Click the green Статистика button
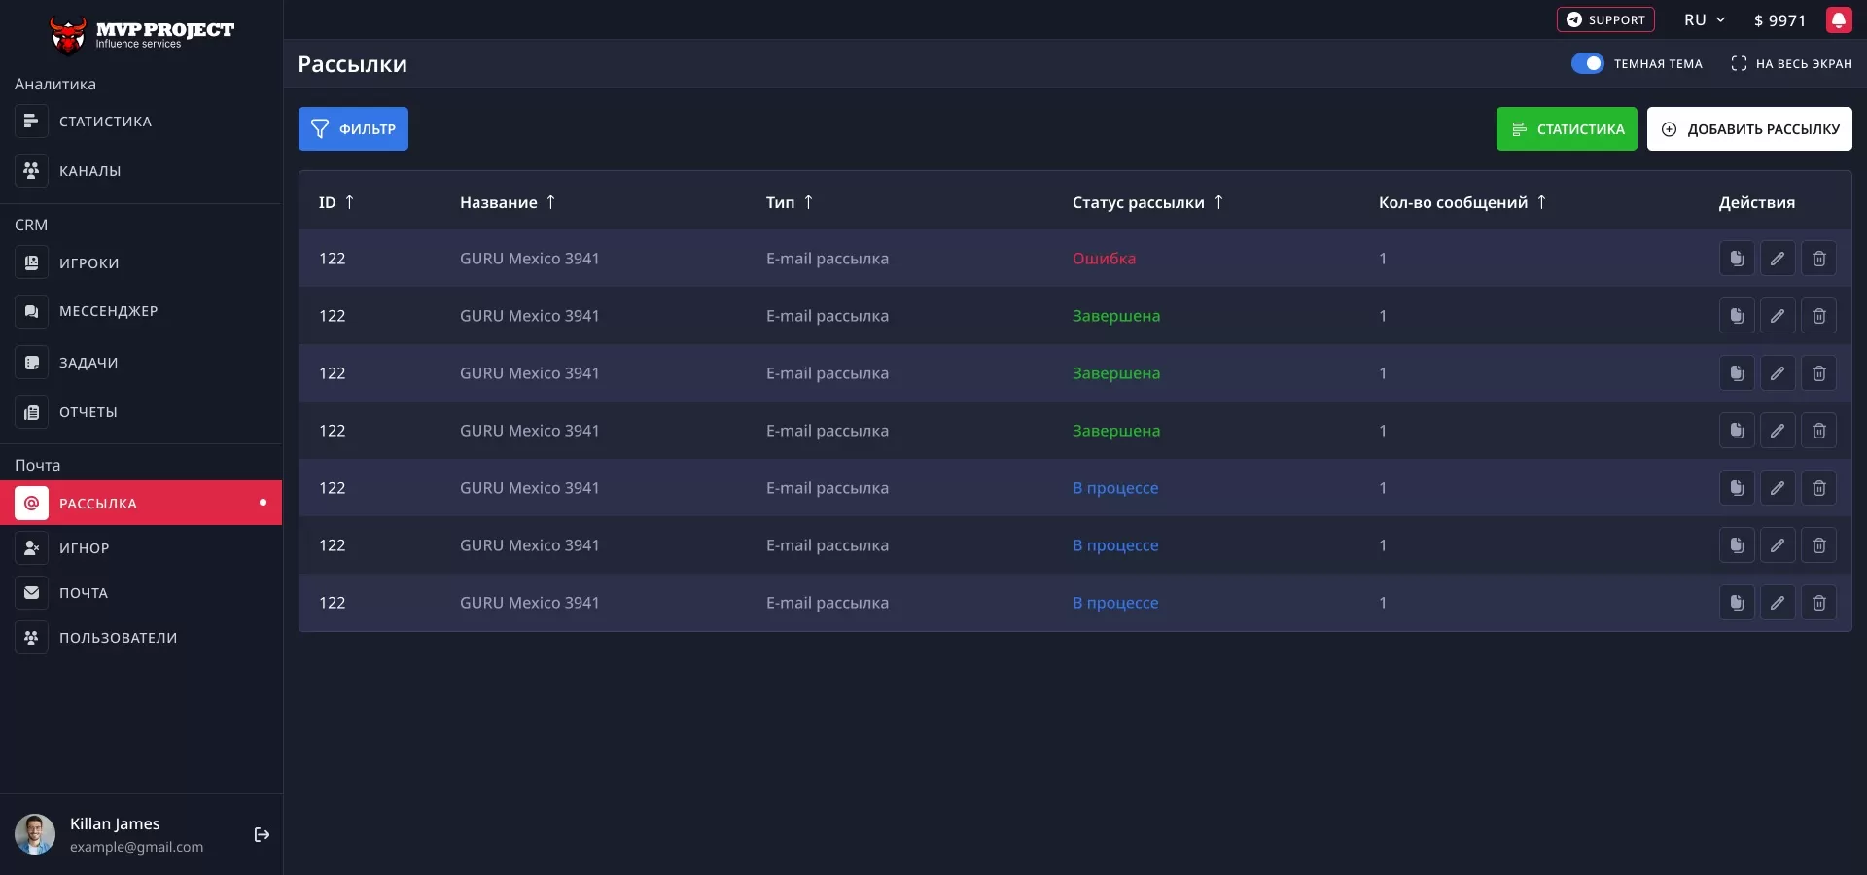 [1566, 129]
